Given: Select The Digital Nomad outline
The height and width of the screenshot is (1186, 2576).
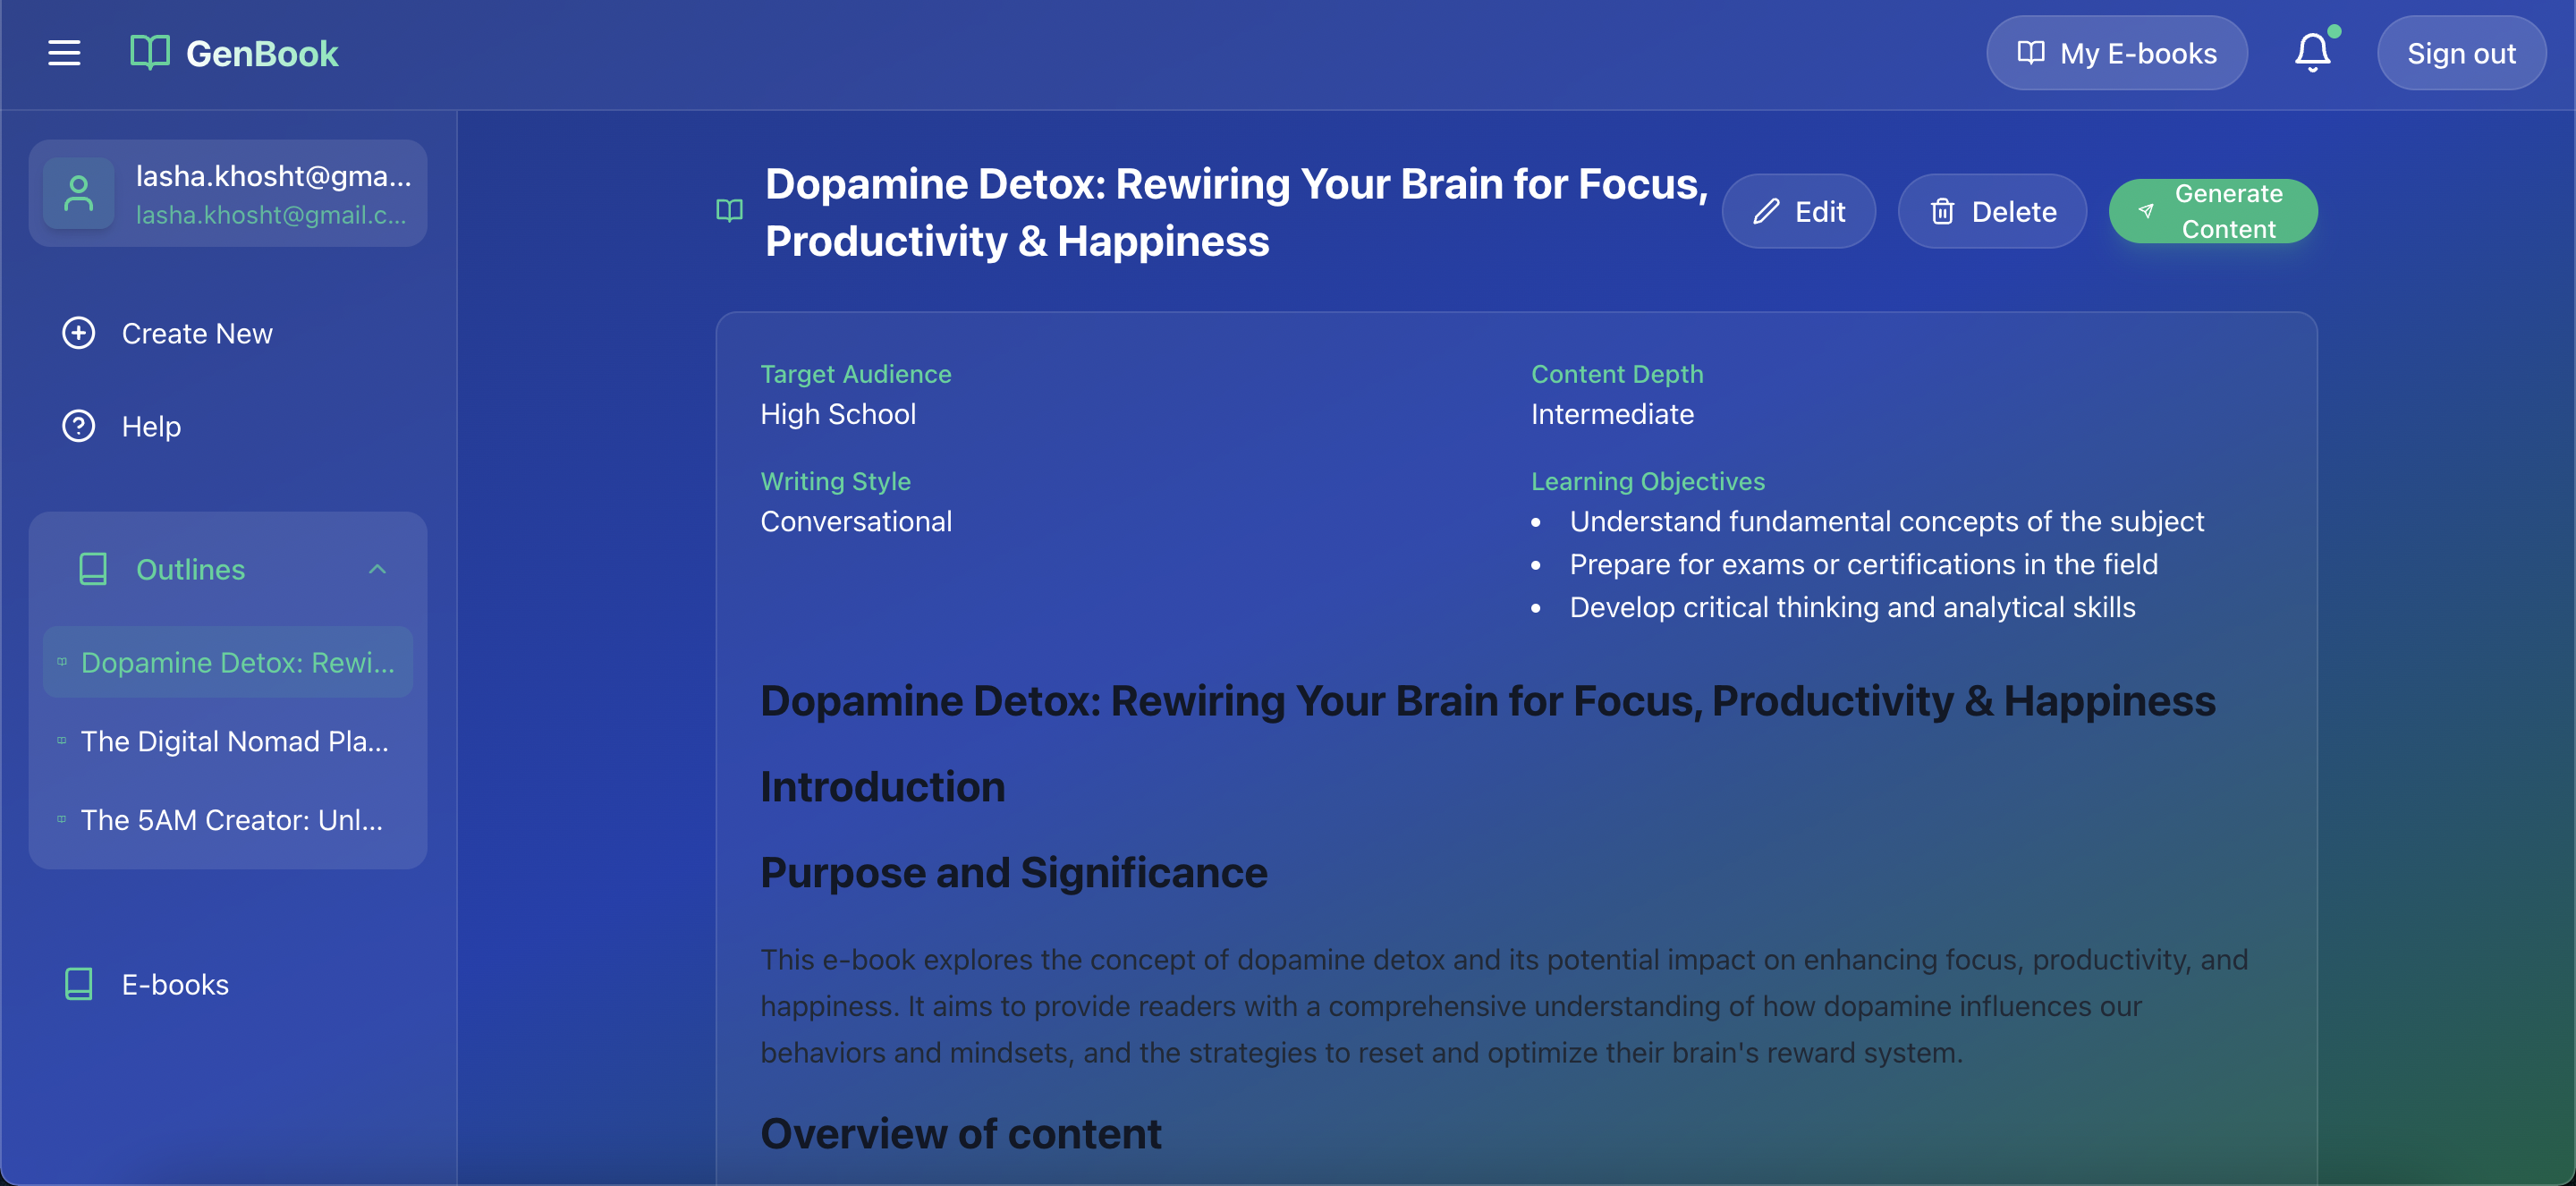Looking at the screenshot, I should tap(228, 741).
